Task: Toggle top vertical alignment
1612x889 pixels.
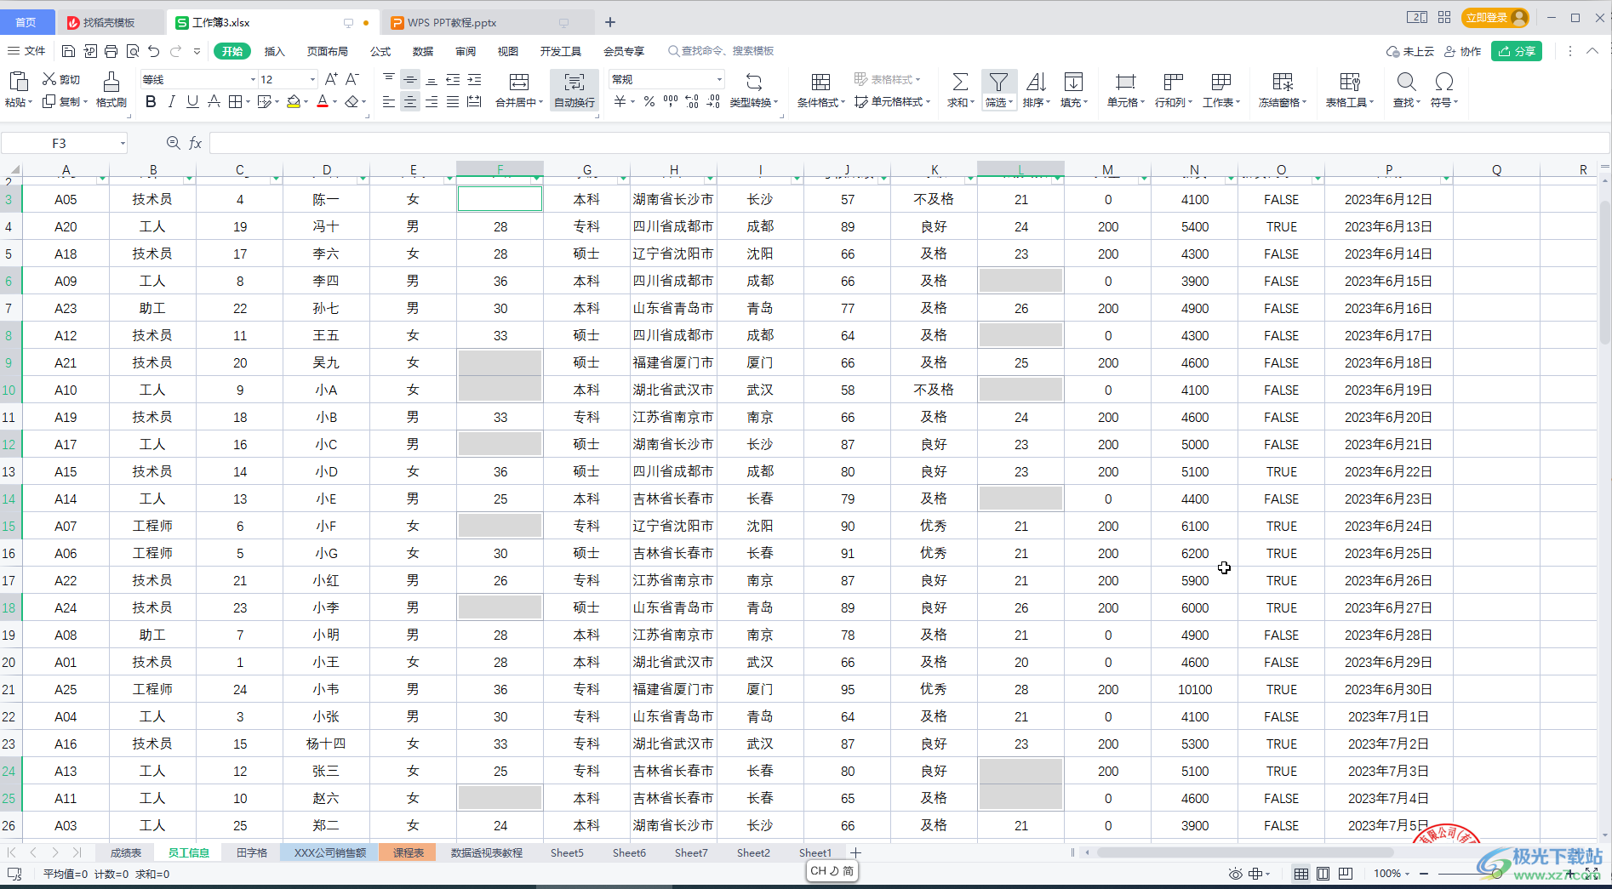Action: pos(389,79)
